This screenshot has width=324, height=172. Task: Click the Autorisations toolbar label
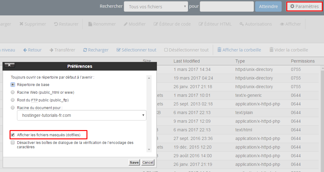[258, 24]
